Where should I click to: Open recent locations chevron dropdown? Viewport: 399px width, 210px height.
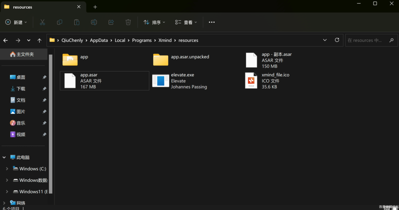pyautogui.click(x=29, y=40)
